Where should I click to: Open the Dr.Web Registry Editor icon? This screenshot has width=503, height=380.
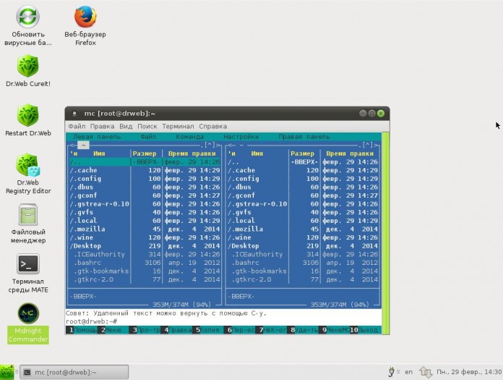[28, 165]
